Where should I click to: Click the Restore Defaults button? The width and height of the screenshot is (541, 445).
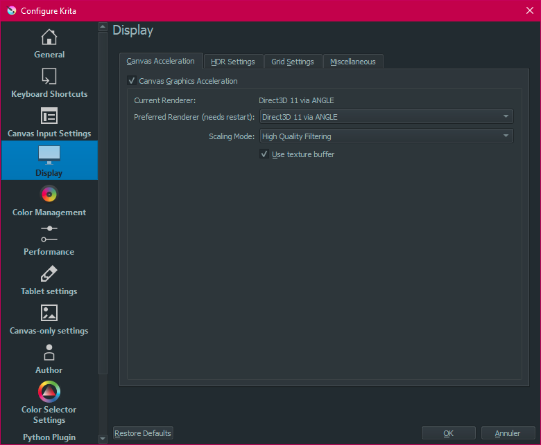[143, 433]
